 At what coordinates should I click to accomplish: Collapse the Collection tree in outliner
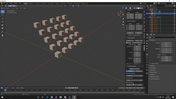pyautogui.click(x=148, y=10)
